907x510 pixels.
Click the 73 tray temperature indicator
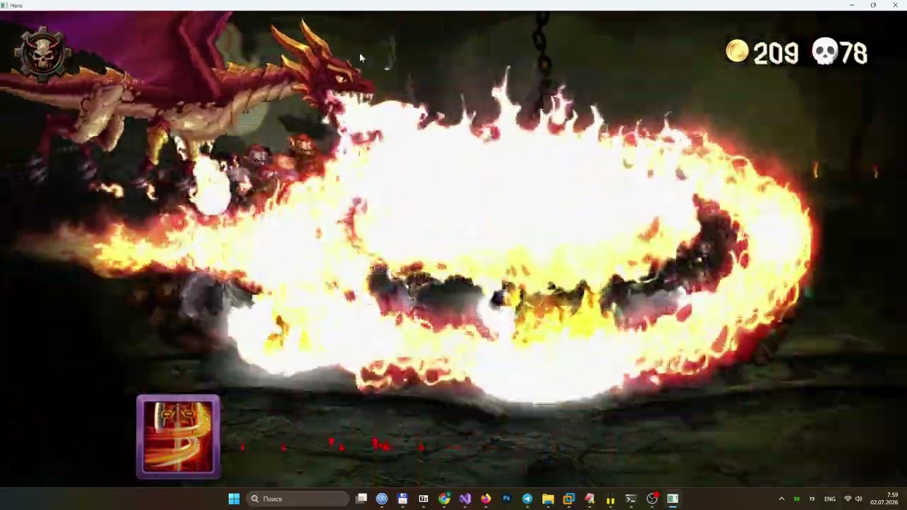coord(812,499)
